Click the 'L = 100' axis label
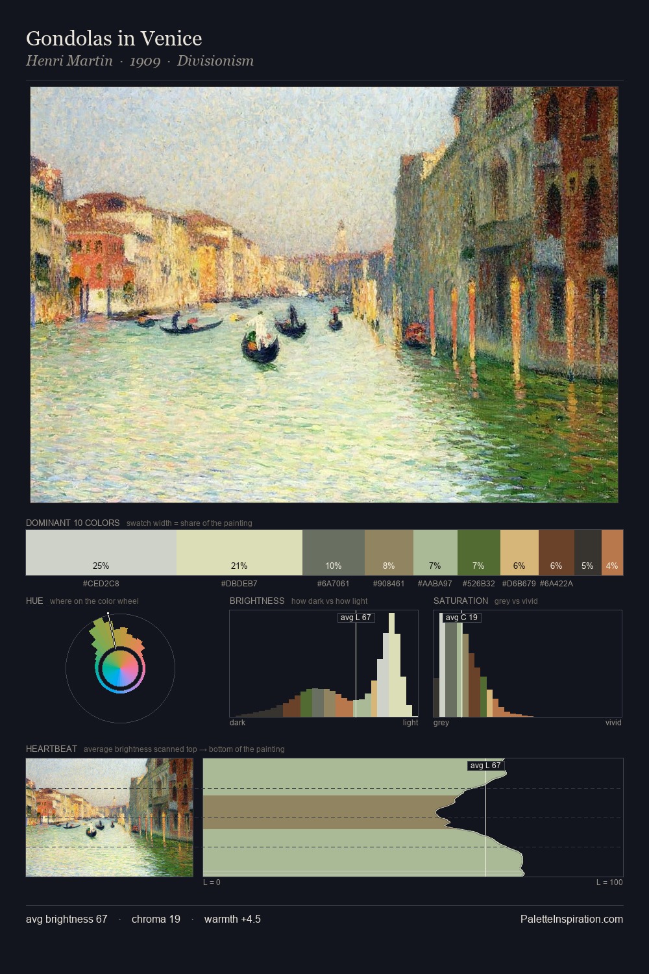Viewport: 649px width, 974px height. point(609,882)
